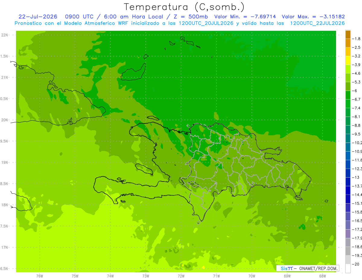This screenshot has width=362, height=280.
Task: Click the '71W' longitude label
Action: pos(216,276)
